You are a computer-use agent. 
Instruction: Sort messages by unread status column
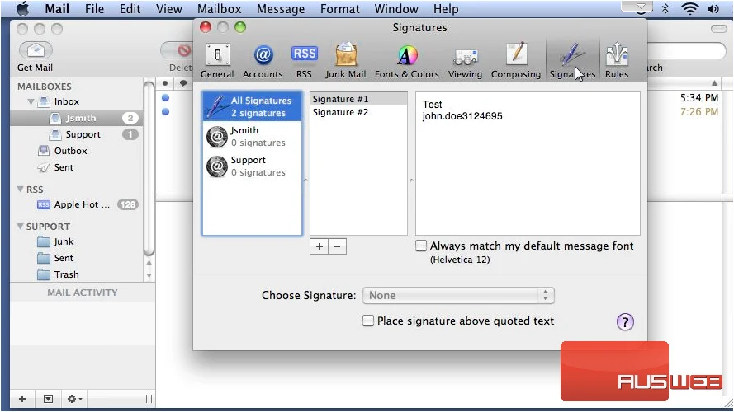pos(165,83)
